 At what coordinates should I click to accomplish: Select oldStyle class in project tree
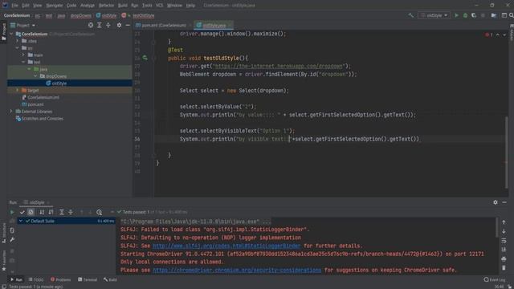59,83
